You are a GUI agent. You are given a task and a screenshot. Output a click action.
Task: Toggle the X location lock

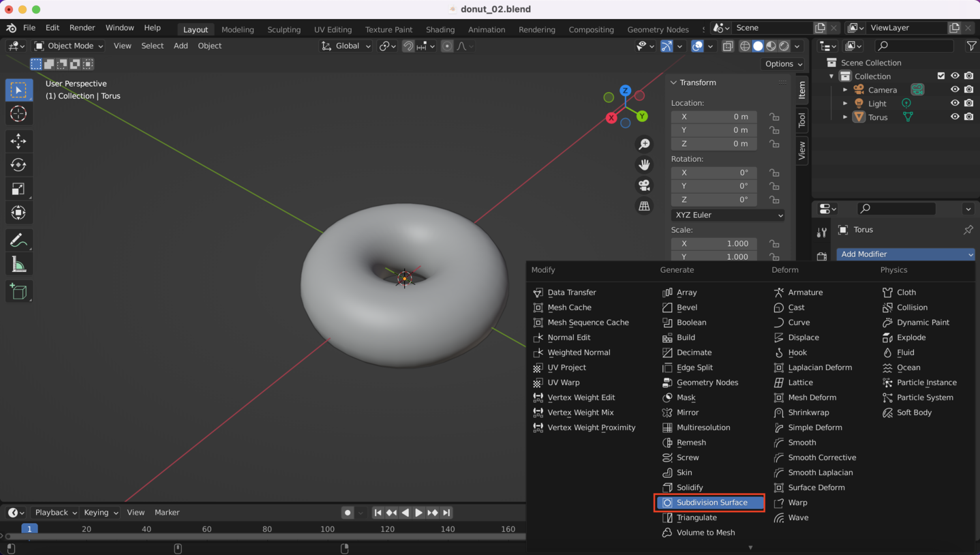tap(774, 117)
